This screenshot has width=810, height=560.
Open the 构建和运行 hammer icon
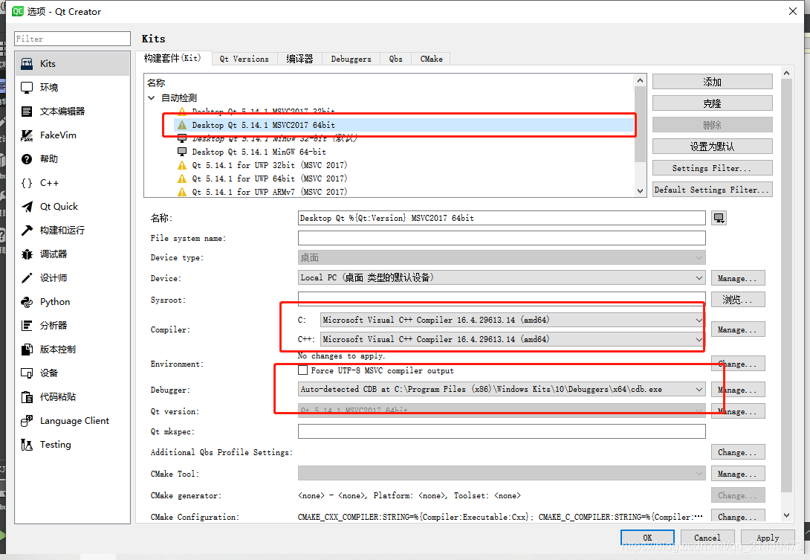27,231
